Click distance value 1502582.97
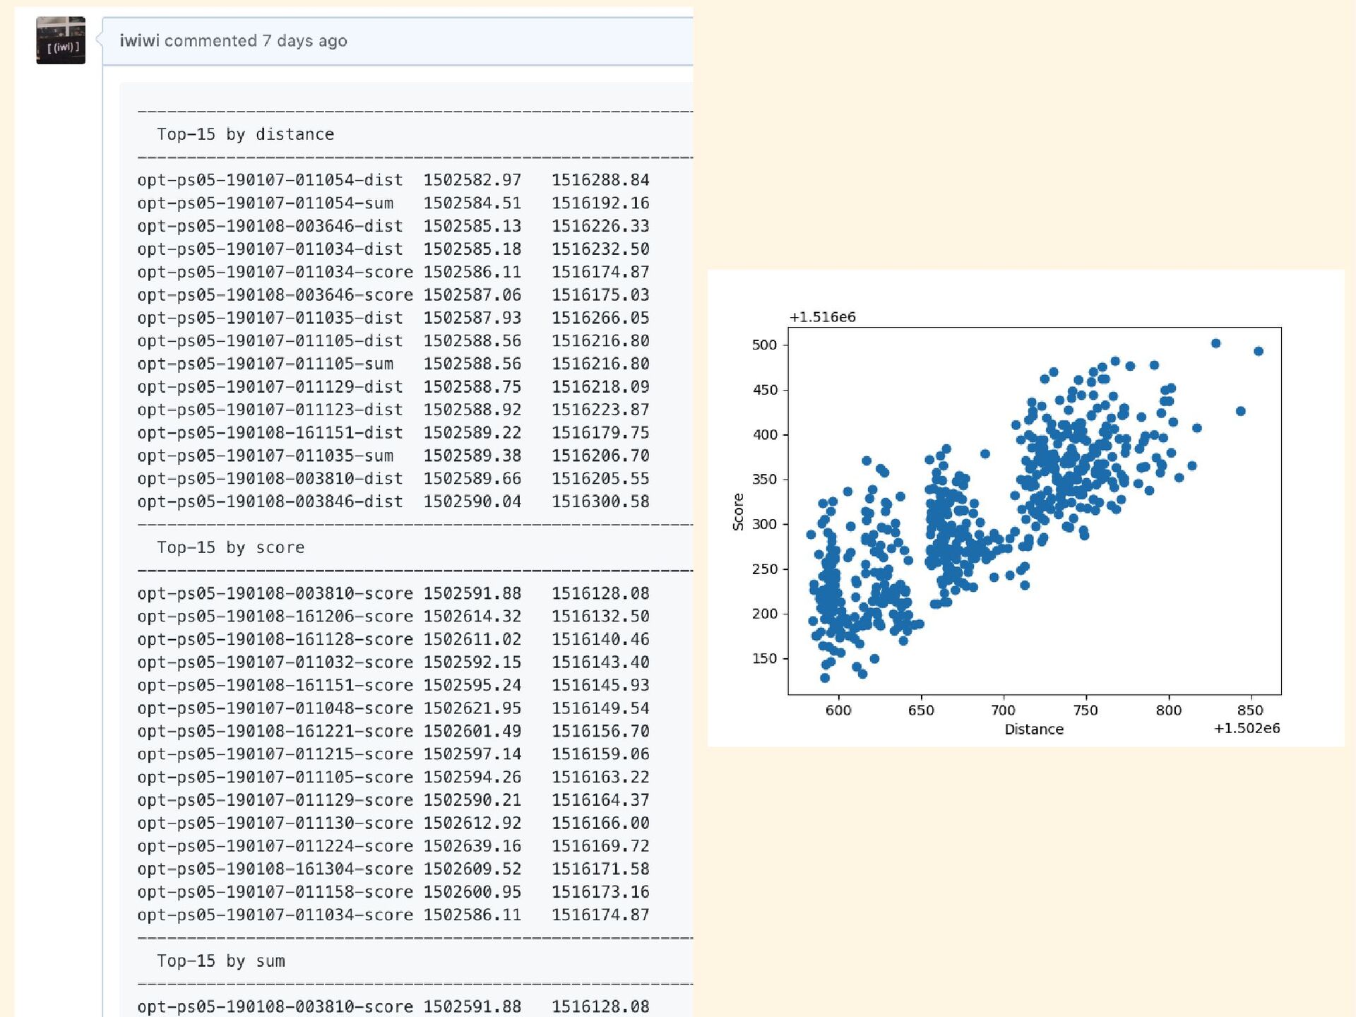The width and height of the screenshot is (1356, 1017). (472, 180)
